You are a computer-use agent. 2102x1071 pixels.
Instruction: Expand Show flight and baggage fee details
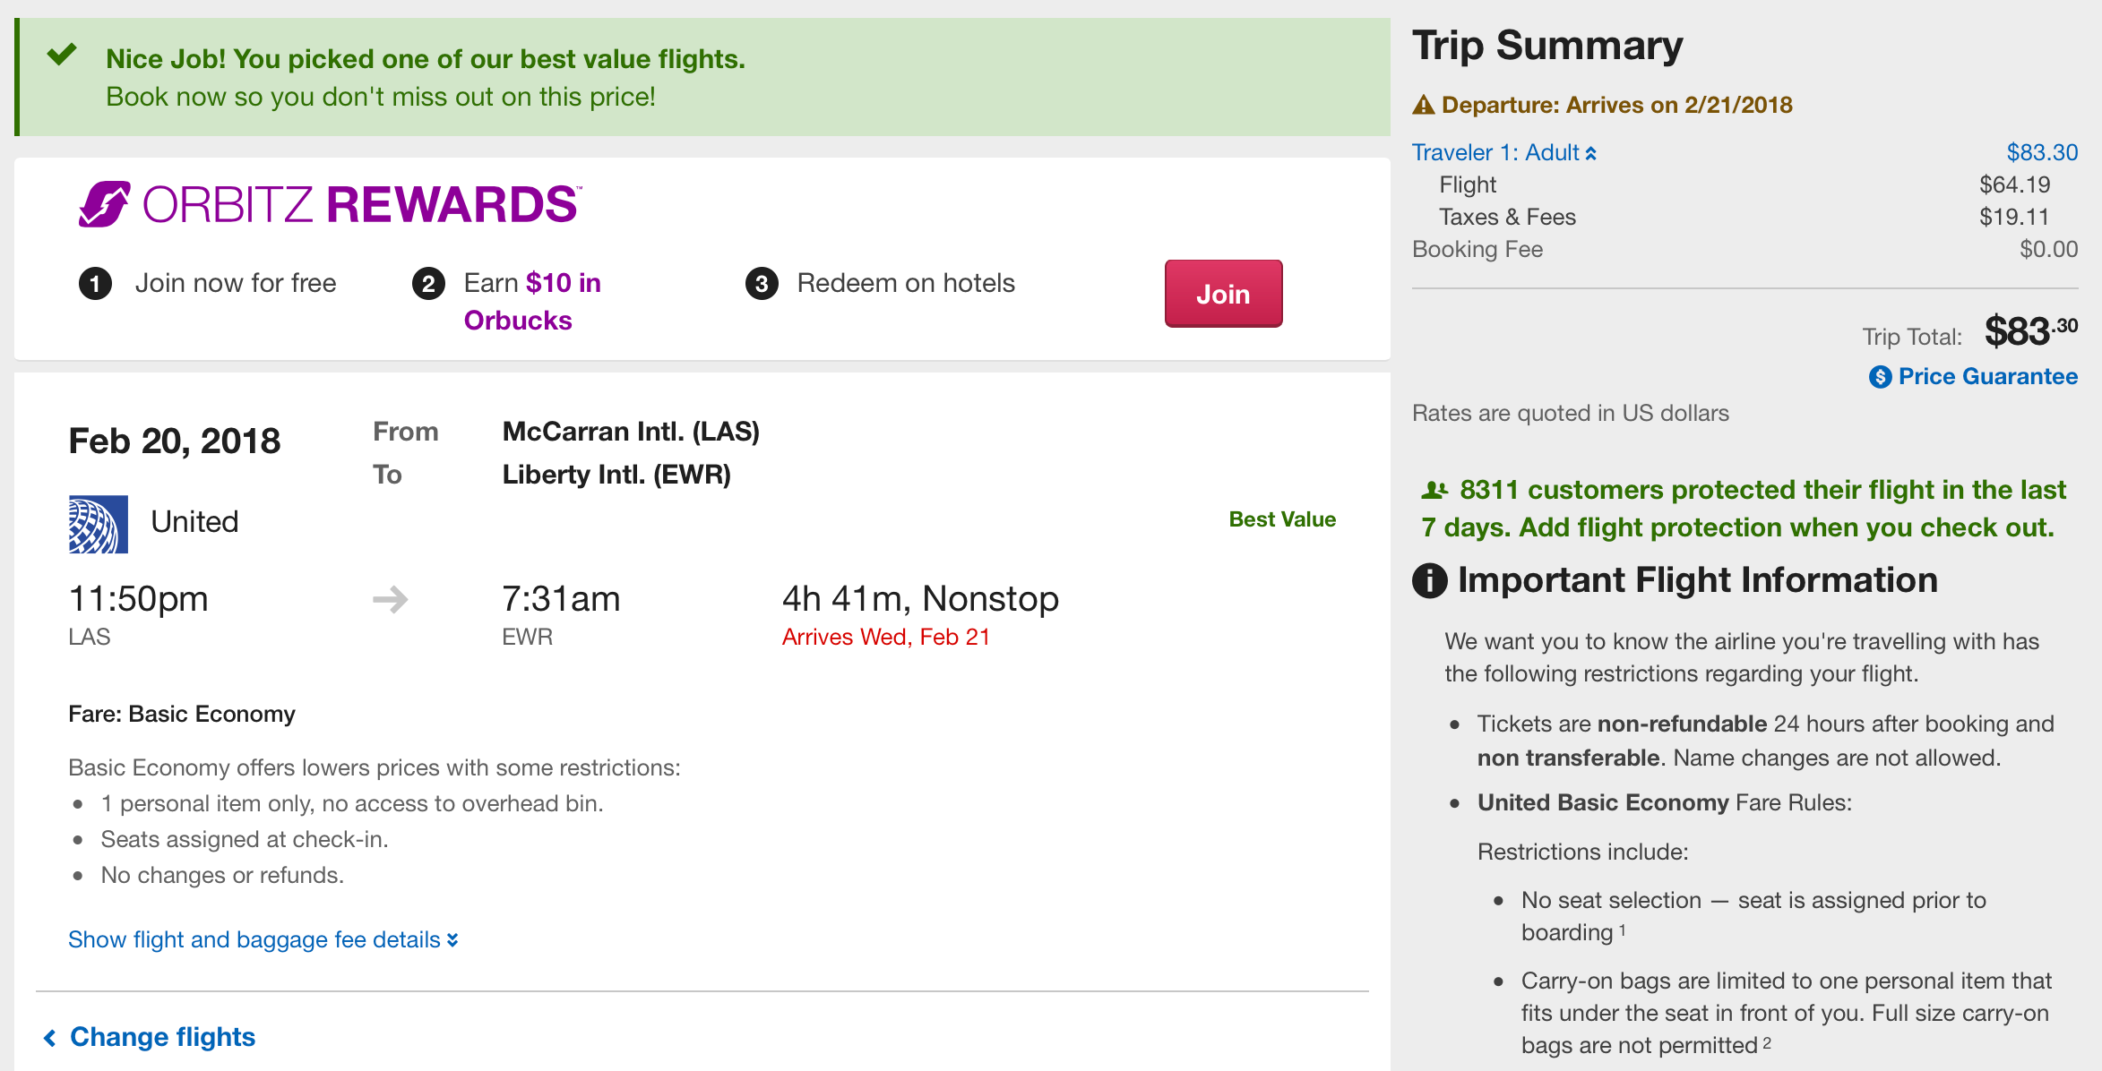(x=263, y=939)
